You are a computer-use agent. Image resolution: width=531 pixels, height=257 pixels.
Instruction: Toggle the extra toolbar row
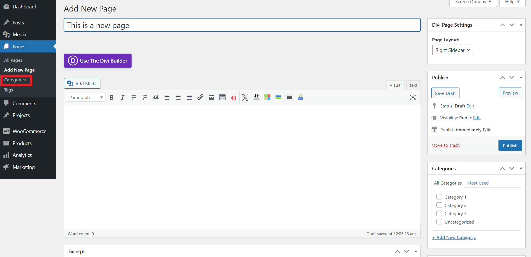tap(222, 97)
